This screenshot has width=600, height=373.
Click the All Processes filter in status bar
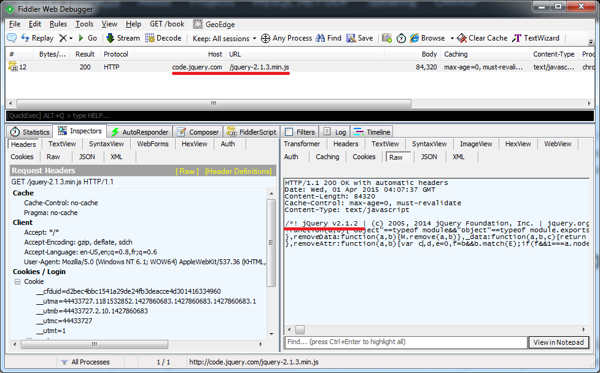coord(85,362)
